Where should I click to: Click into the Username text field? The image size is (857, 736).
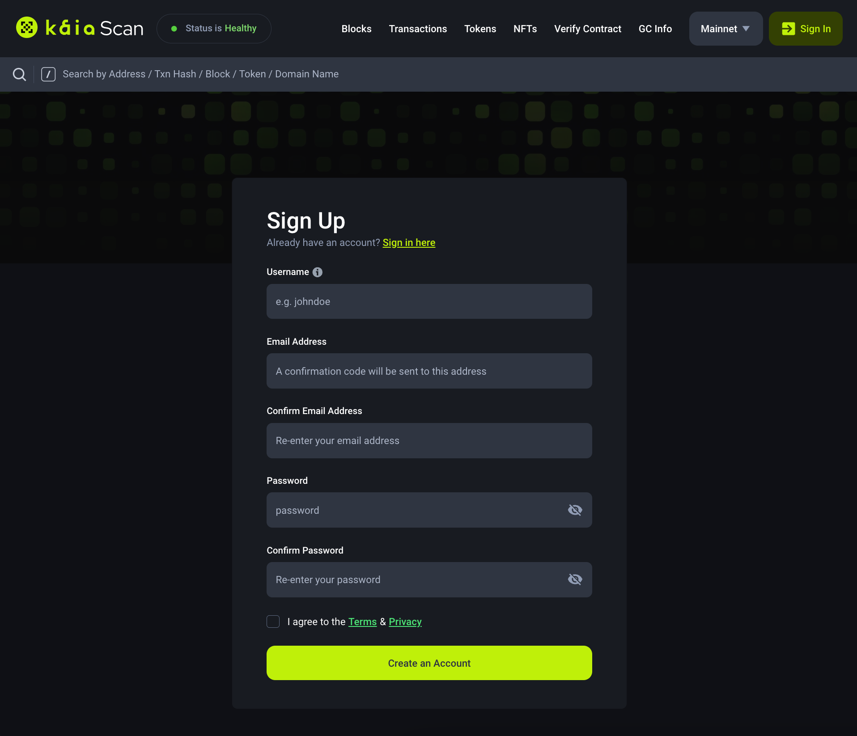point(429,301)
